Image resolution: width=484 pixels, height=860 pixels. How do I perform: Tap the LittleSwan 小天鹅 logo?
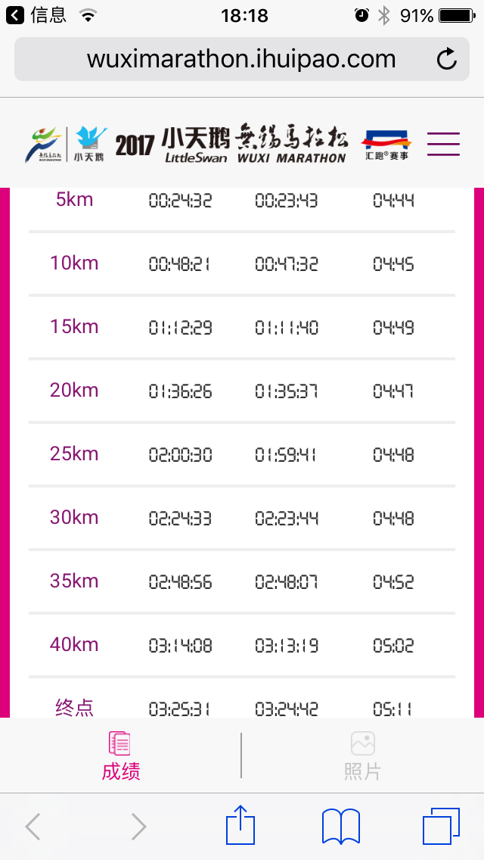pyautogui.click(x=90, y=144)
